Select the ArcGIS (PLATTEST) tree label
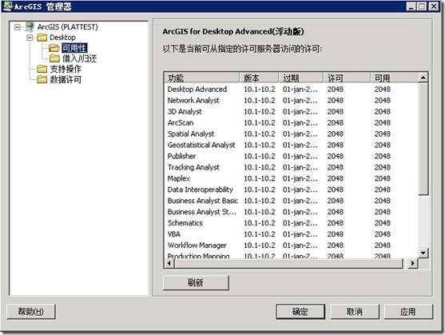The height and width of the screenshot is (335, 445). pyautogui.click(x=68, y=27)
